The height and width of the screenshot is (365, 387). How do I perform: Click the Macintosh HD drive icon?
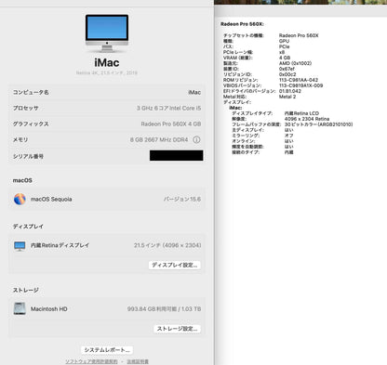[20, 308]
